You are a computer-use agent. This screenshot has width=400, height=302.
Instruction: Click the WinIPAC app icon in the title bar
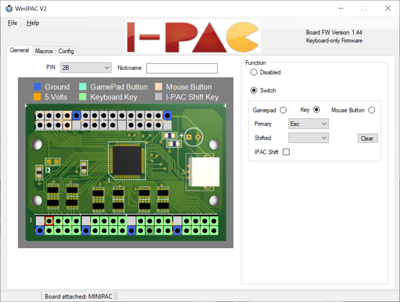point(9,8)
